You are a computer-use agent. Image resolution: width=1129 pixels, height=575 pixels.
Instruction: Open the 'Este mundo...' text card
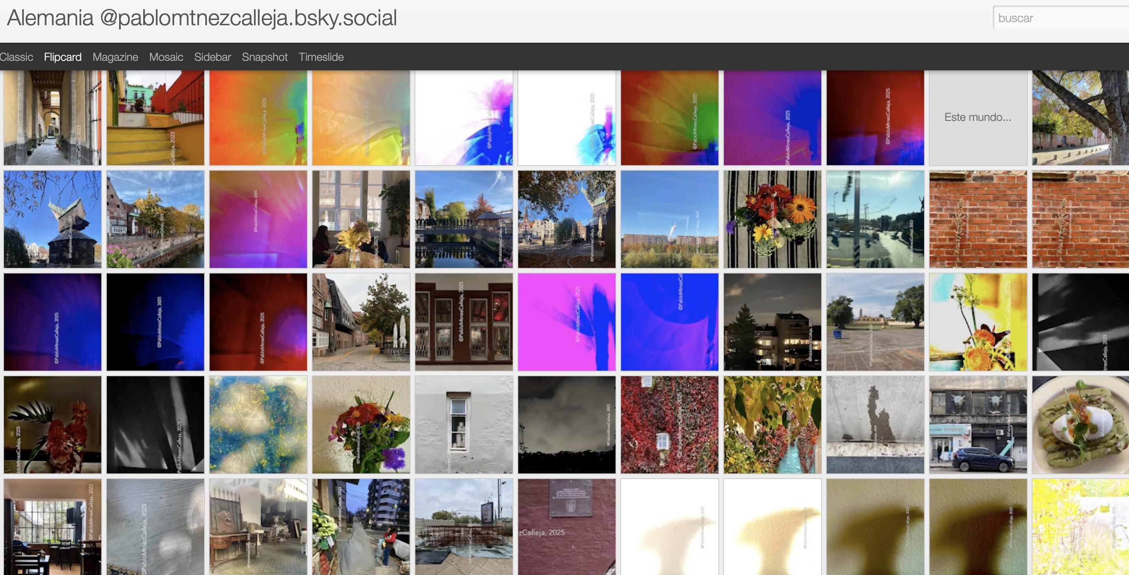(978, 117)
